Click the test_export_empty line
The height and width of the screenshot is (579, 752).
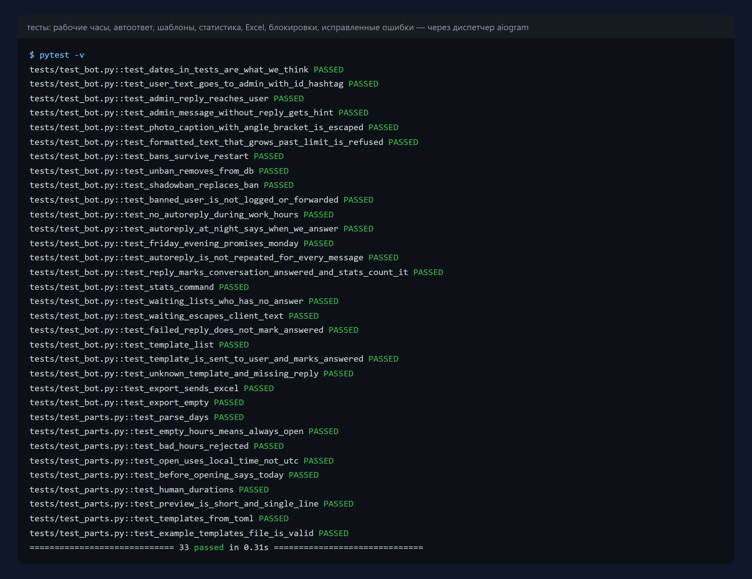coord(137,403)
